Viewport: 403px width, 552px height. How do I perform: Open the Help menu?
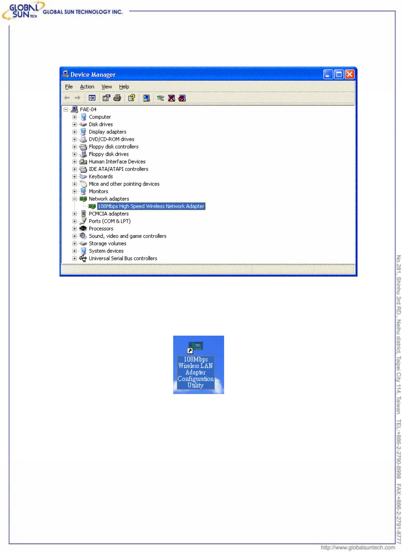pyautogui.click(x=124, y=87)
